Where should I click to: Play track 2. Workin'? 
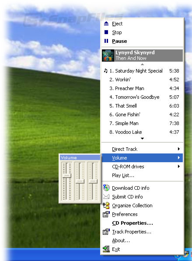(x=143, y=80)
